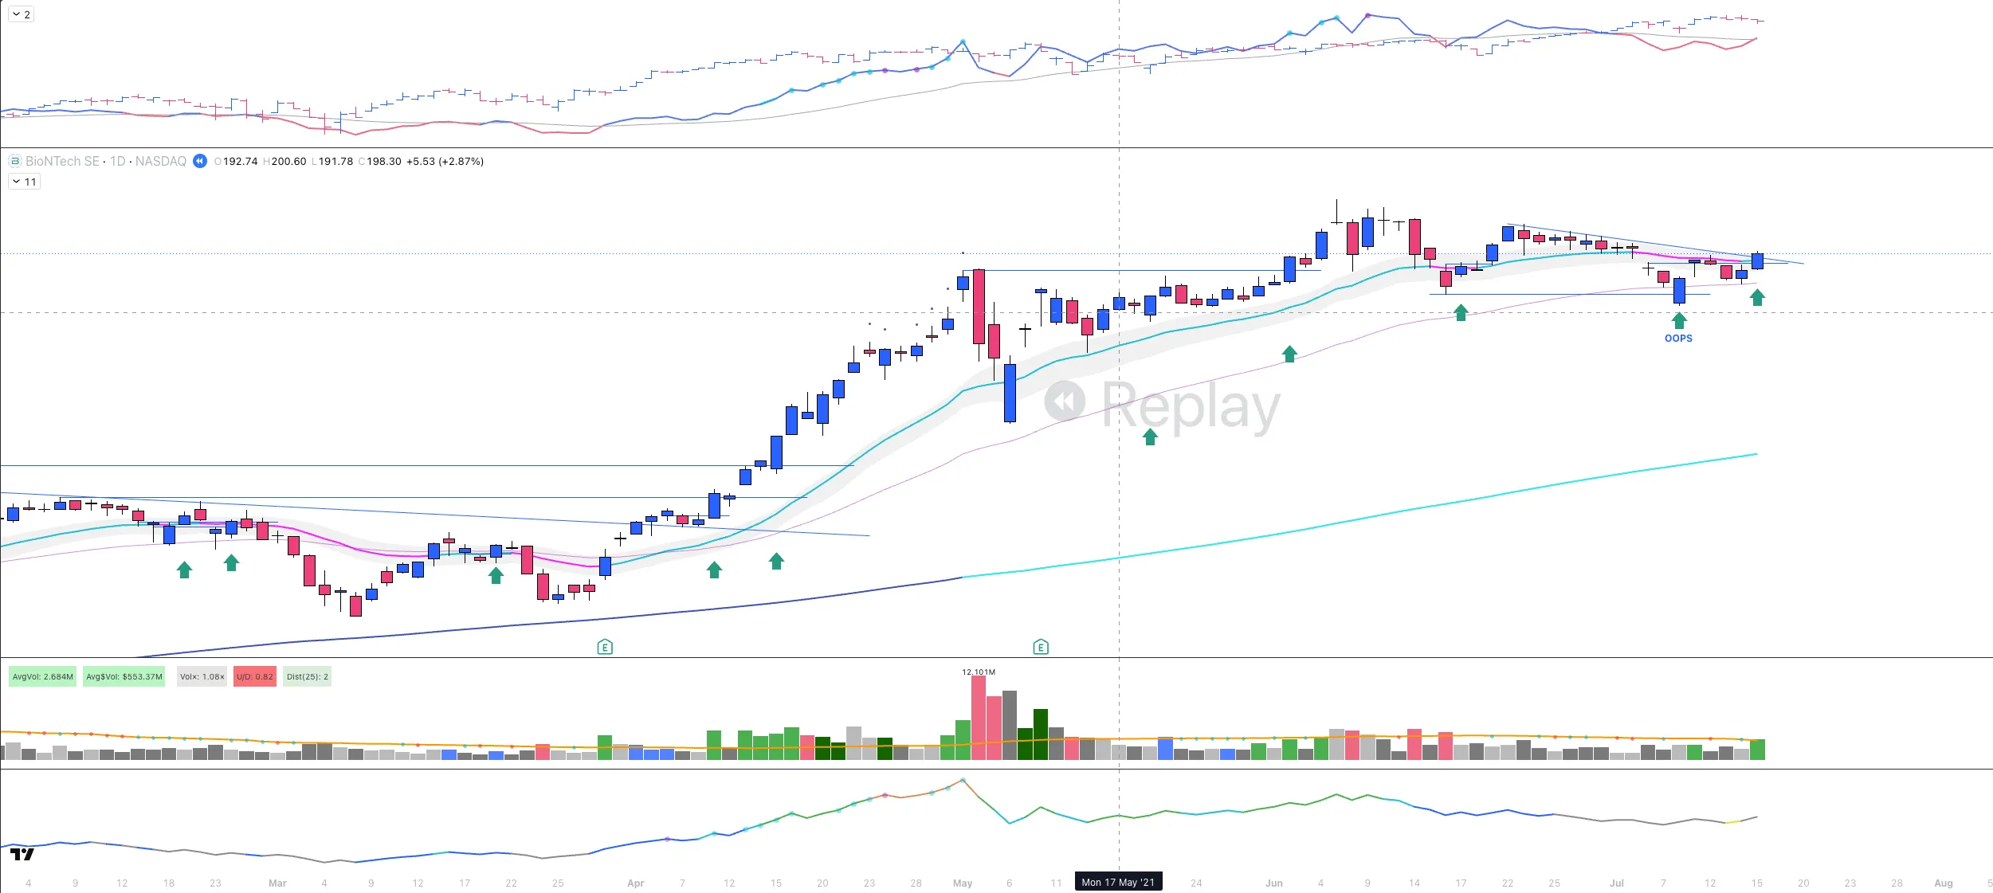The image size is (1993, 893).
Task: Click the NASDAQ exchange label in legend
Action: (x=160, y=161)
